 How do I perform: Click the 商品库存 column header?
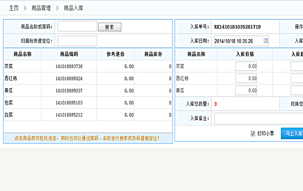point(153,54)
